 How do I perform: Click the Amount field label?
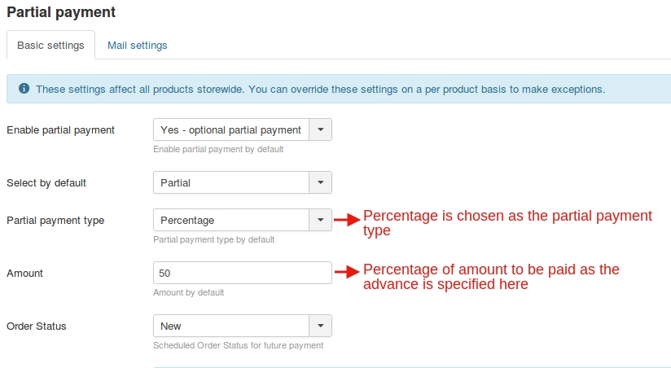pyautogui.click(x=25, y=273)
